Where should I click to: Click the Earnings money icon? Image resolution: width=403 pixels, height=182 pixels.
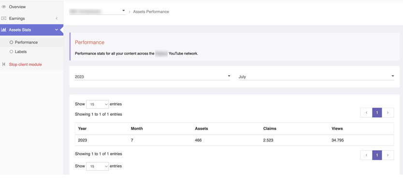[3, 18]
